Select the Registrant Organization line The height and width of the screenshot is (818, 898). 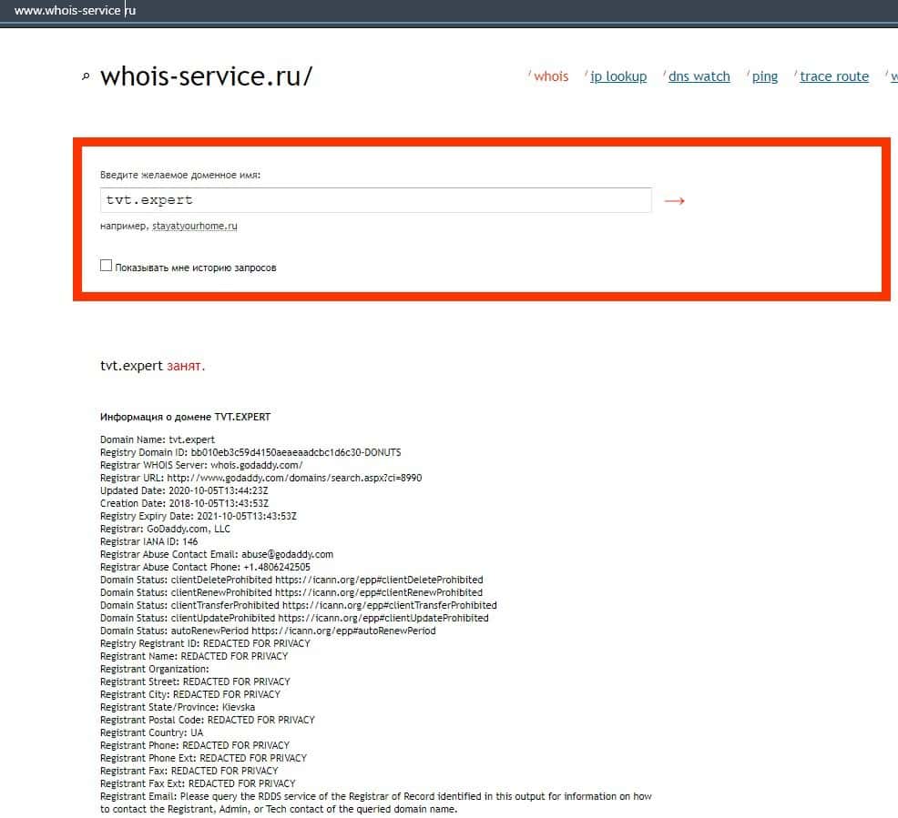pyautogui.click(x=155, y=669)
